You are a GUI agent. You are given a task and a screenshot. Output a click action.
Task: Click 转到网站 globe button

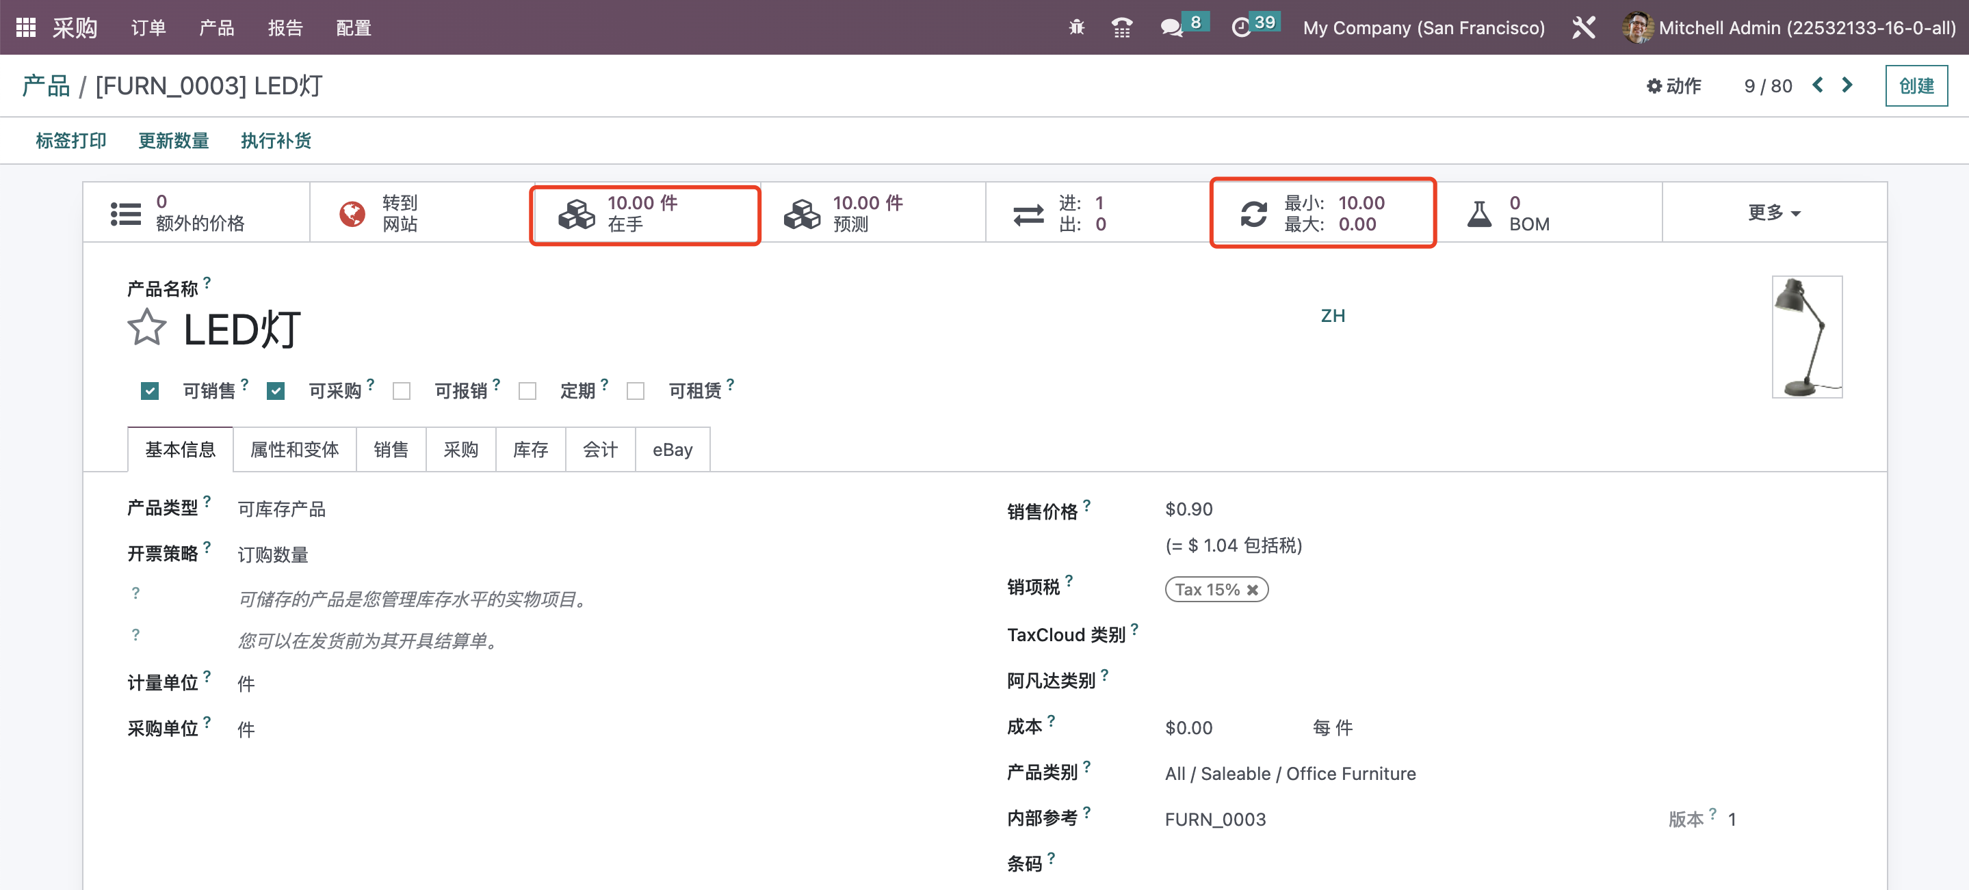[x=421, y=213]
